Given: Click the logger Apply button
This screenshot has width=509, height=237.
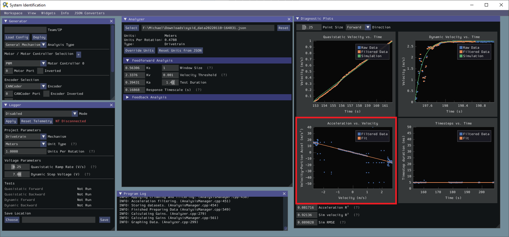Looking at the screenshot, I should (x=11, y=121).
